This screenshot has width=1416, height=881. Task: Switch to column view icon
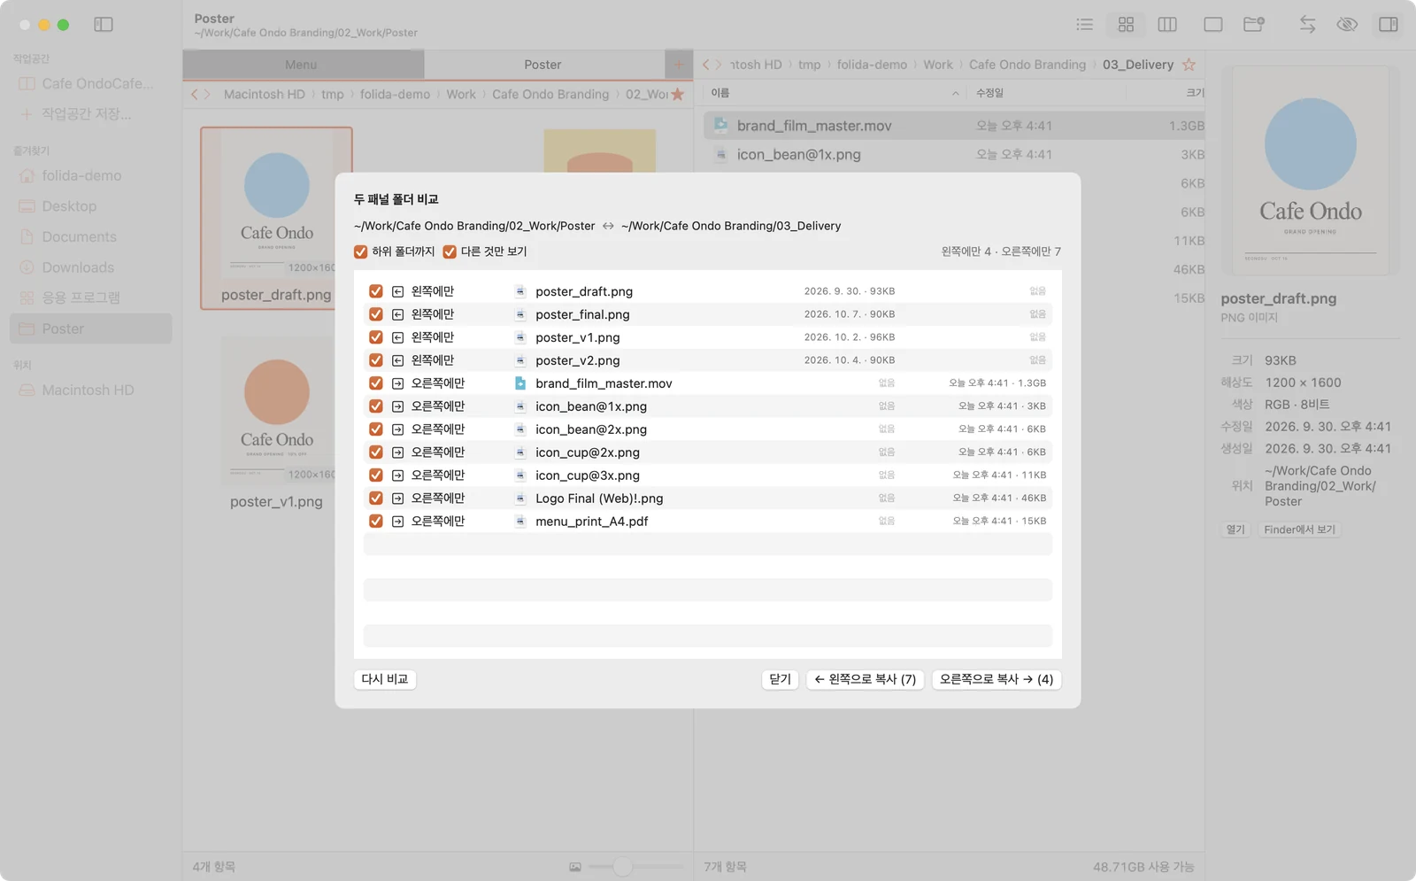point(1167,25)
